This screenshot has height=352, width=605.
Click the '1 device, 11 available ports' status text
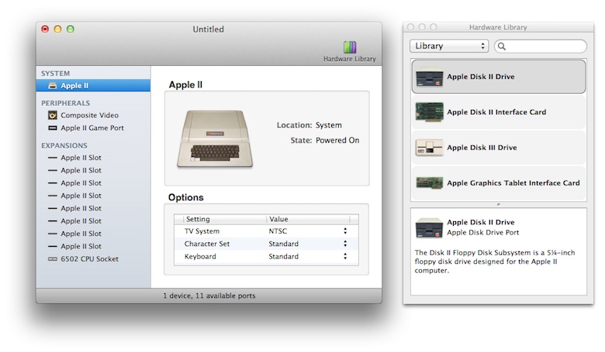(209, 296)
